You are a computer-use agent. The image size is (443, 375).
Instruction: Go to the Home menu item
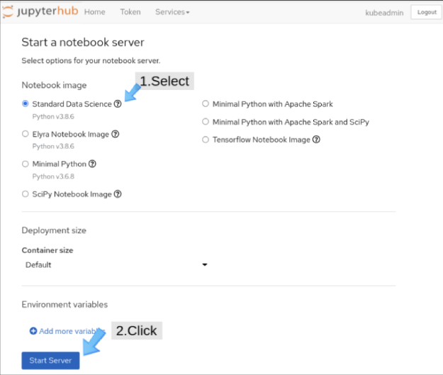(x=94, y=12)
